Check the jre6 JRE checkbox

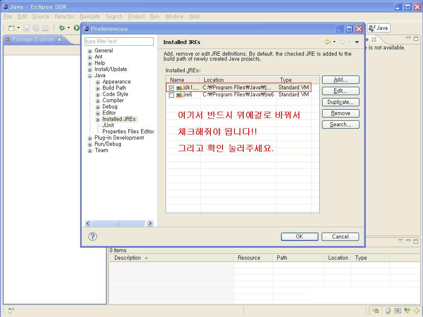[x=171, y=95]
